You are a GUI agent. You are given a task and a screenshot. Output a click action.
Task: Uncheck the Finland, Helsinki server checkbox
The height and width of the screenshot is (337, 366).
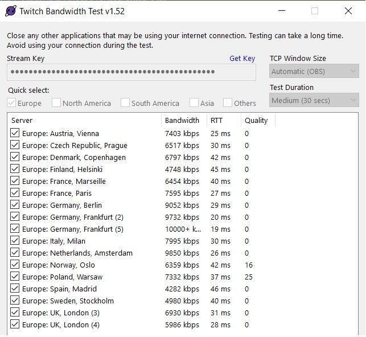[15, 168]
